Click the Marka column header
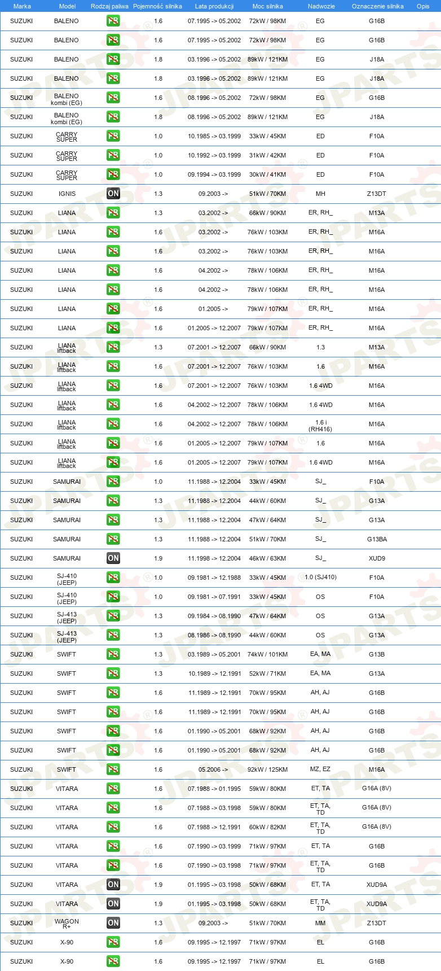The image size is (441, 971). coord(22,6)
